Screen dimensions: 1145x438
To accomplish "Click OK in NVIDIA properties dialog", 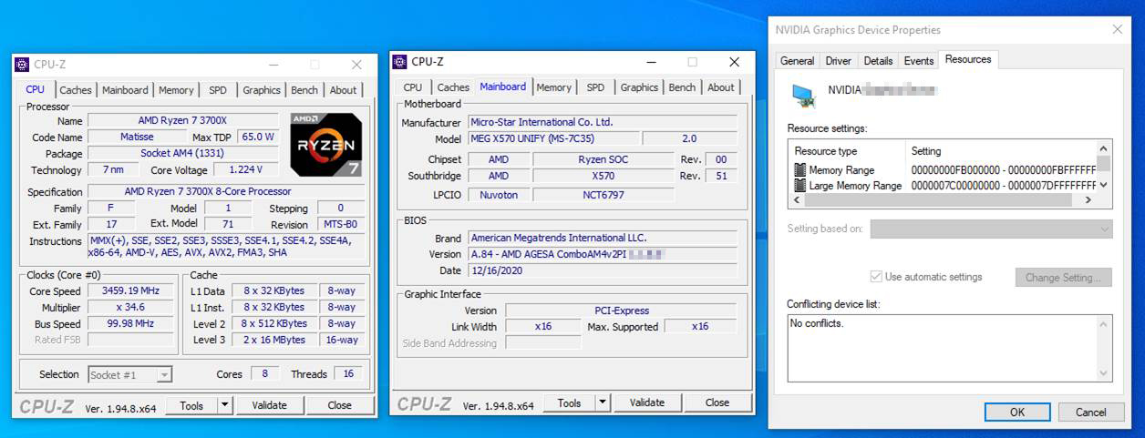I will [1017, 413].
